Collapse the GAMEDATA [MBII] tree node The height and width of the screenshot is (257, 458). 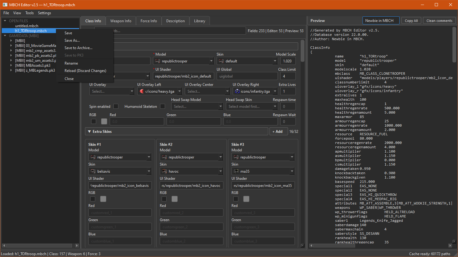(x=5, y=36)
